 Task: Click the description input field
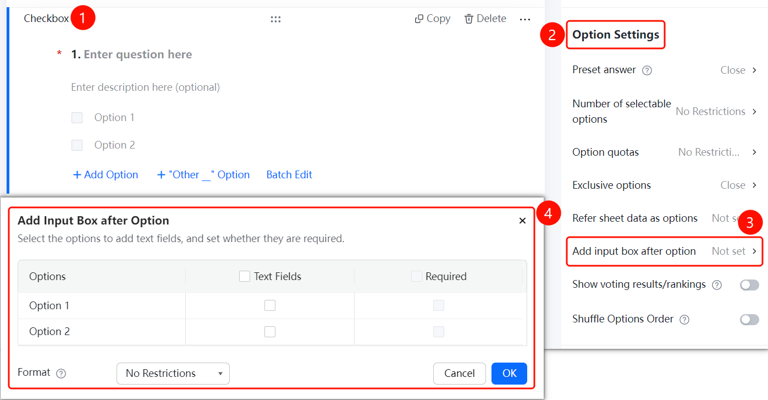[x=146, y=87]
